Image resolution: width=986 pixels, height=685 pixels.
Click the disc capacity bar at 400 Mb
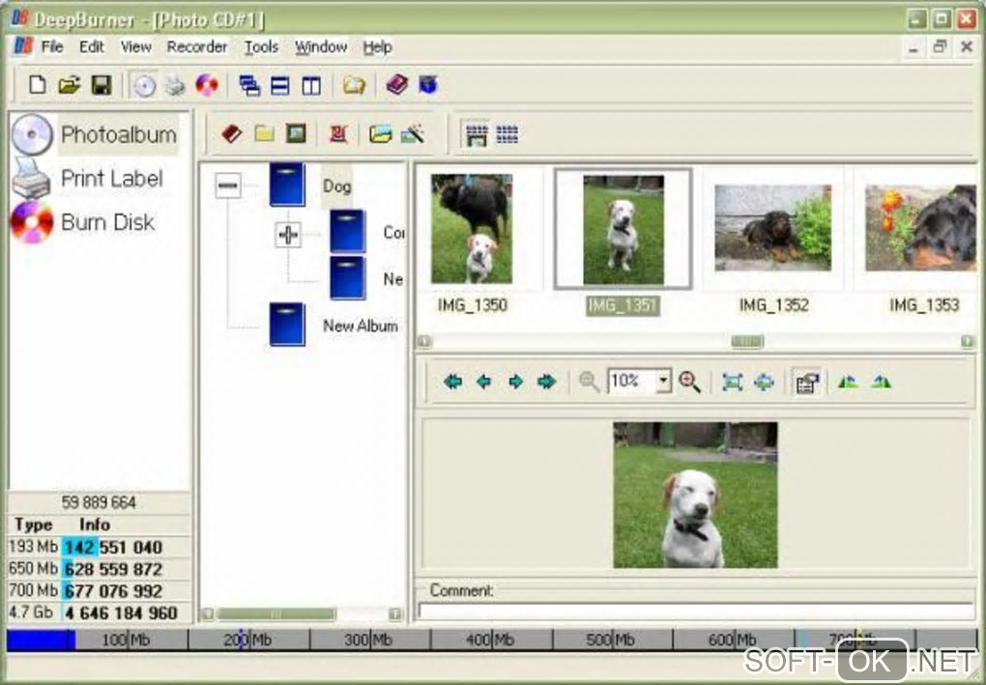pos(492,640)
